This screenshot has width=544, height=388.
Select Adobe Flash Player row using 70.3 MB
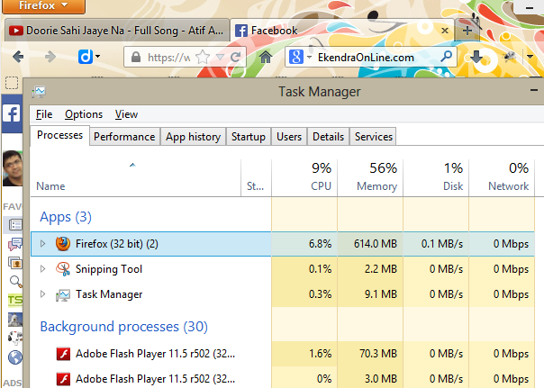(283, 354)
